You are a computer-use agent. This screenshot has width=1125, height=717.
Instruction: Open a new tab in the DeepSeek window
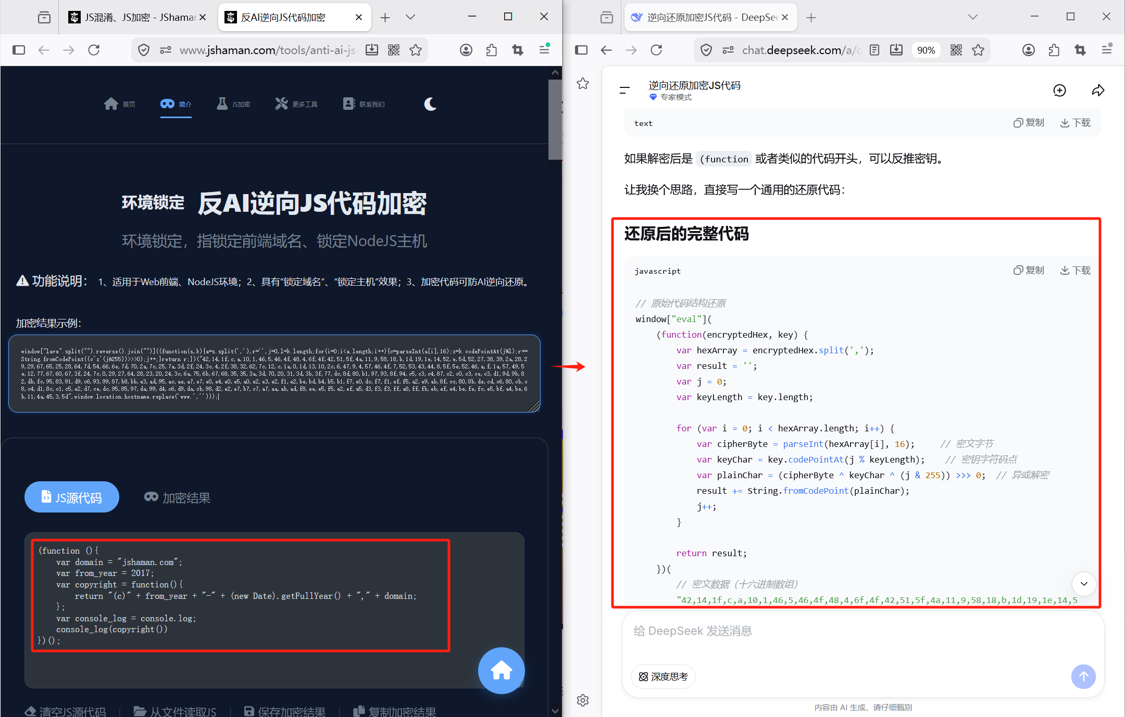811,18
